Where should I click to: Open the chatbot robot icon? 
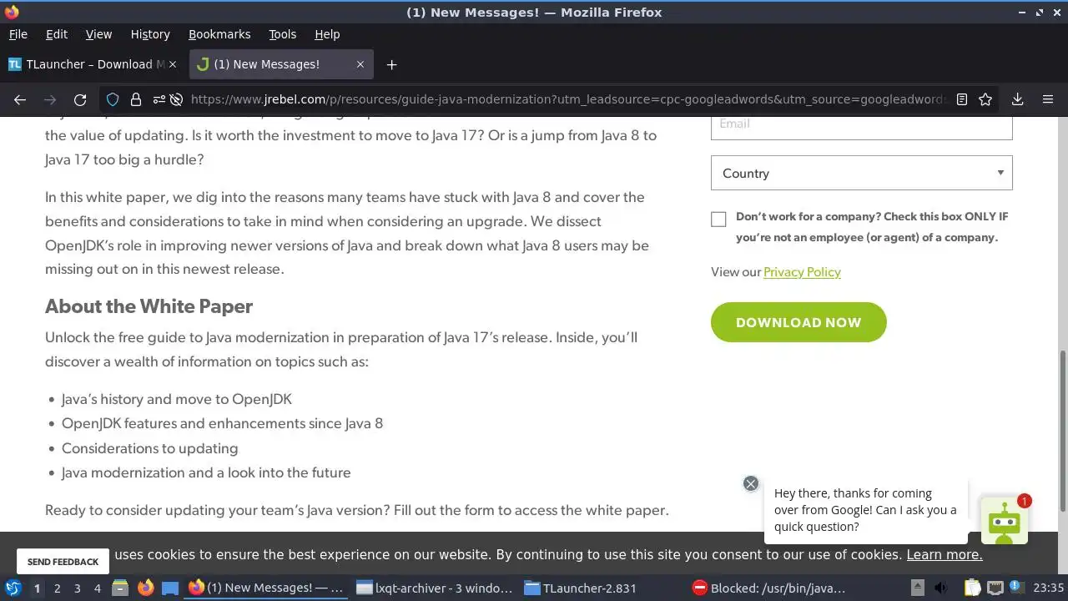point(1005,521)
